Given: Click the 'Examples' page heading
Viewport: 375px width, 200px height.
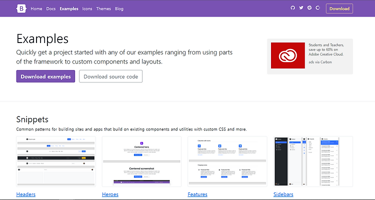Looking at the screenshot, I should (x=42, y=38).
